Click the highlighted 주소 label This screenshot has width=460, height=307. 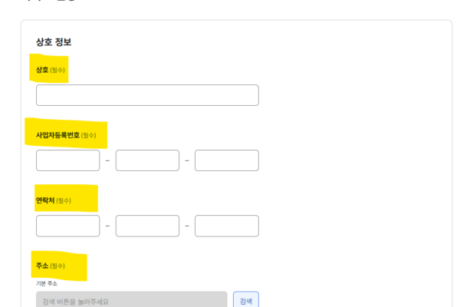click(42, 266)
